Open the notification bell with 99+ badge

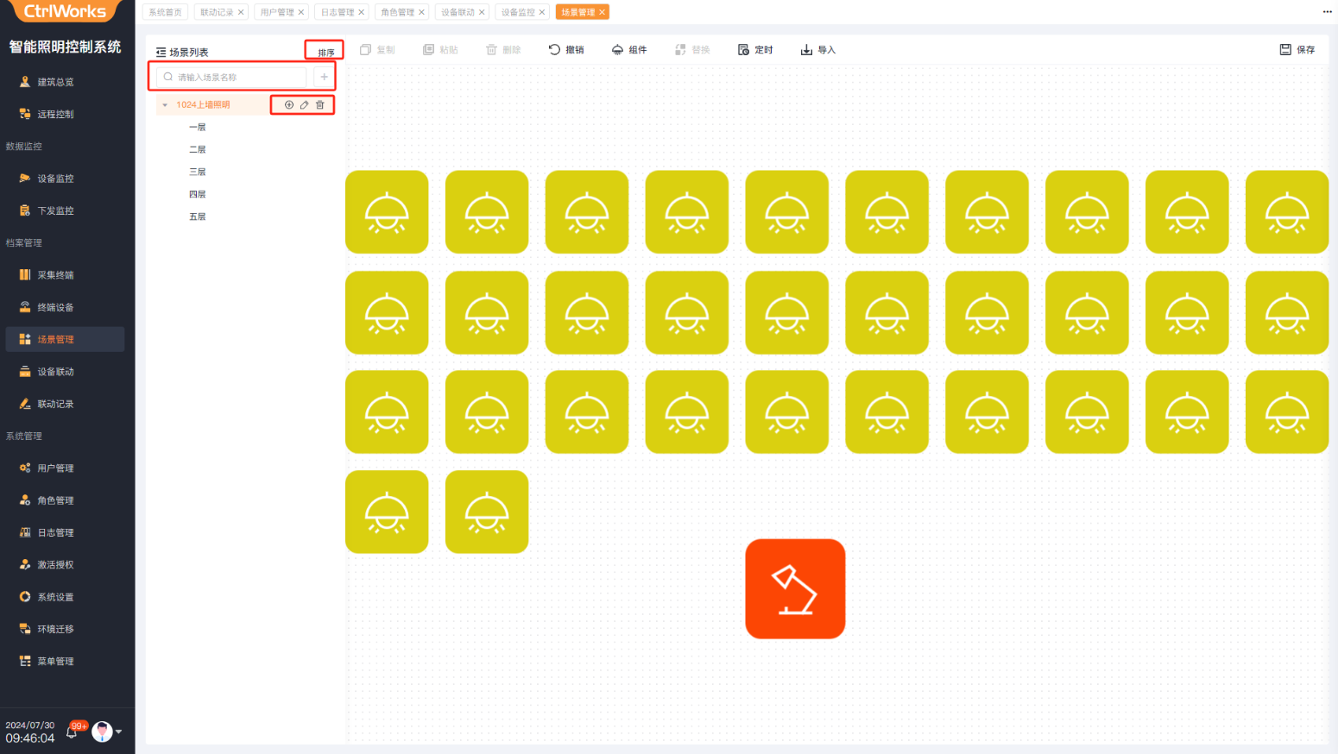click(73, 732)
